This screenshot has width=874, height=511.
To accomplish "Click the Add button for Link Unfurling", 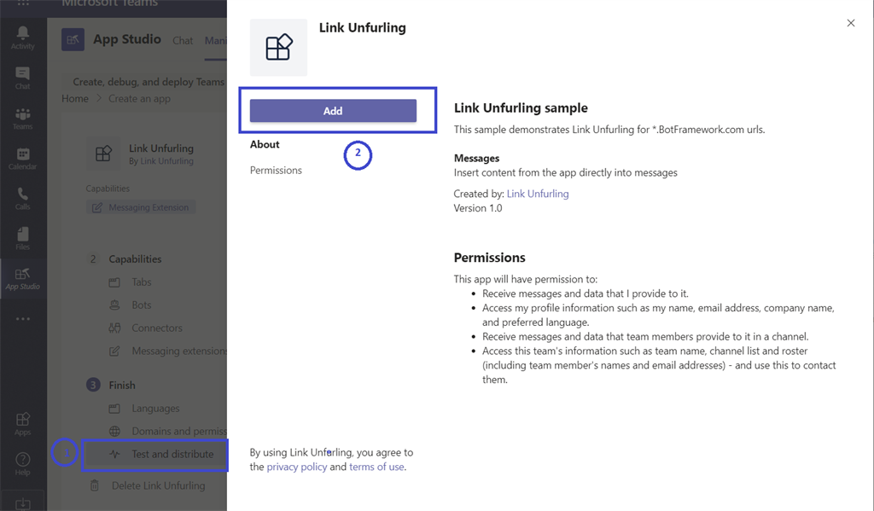I will [x=333, y=110].
